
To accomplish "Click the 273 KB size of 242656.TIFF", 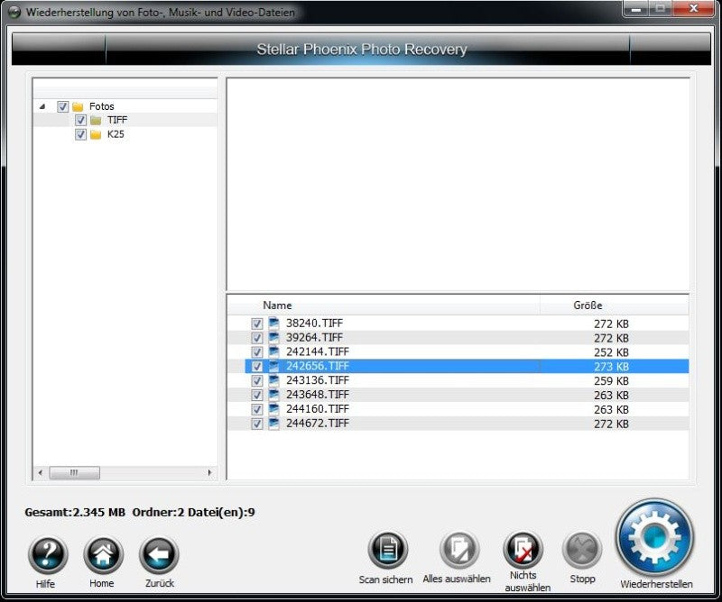I will 611,367.
